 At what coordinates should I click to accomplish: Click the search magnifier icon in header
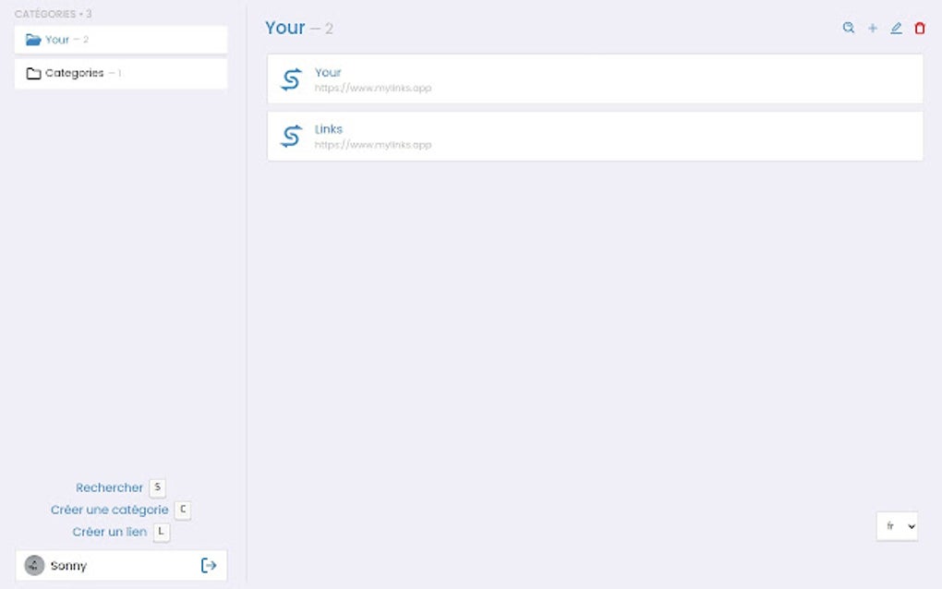[x=849, y=28]
